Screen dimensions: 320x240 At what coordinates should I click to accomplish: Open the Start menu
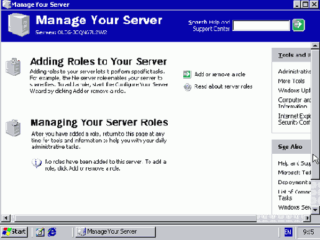(14, 232)
